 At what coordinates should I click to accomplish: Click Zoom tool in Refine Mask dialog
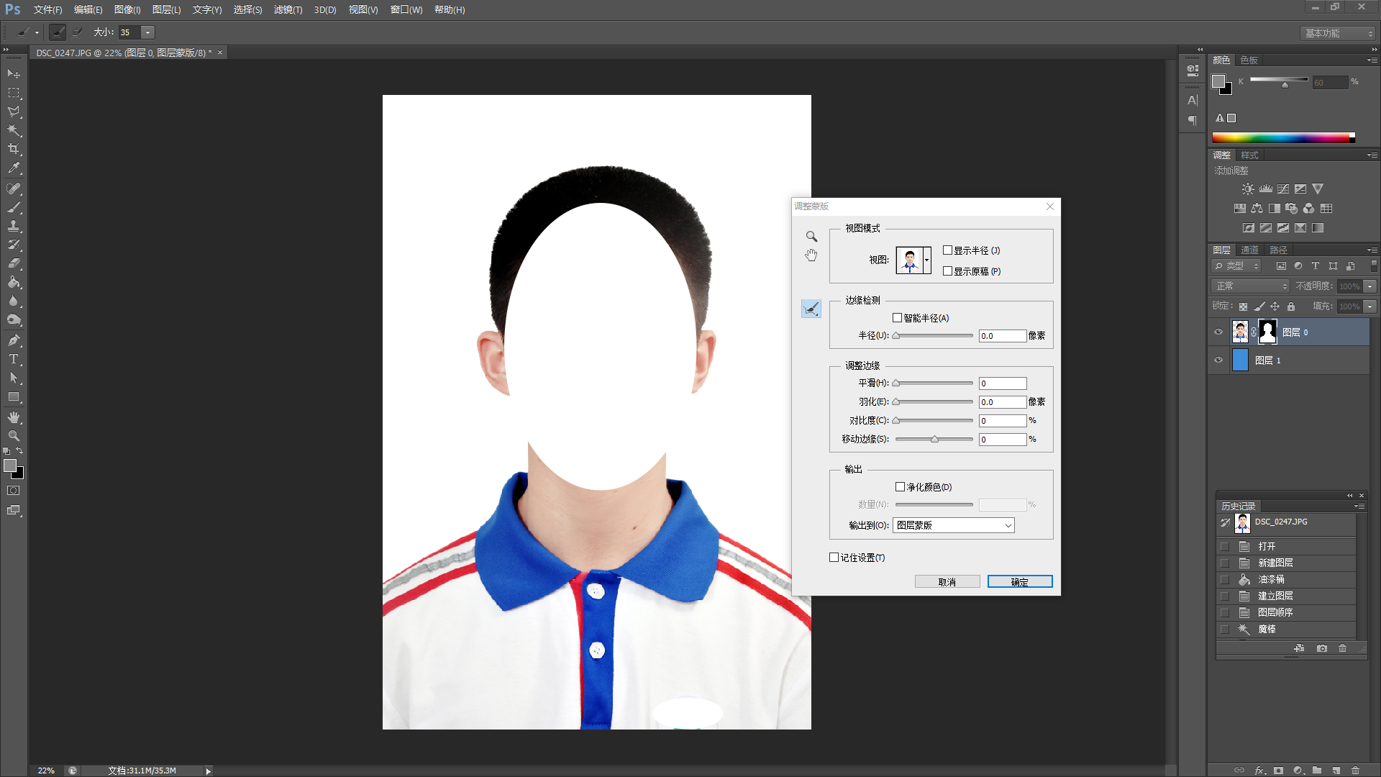pos(811,236)
